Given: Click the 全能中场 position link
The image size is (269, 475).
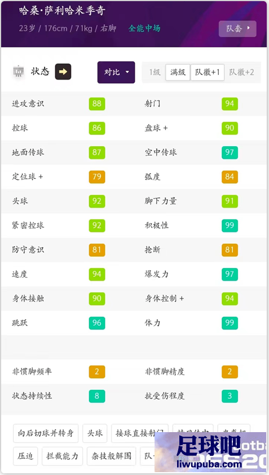Looking at the screenshot, I should click(144, 28).
